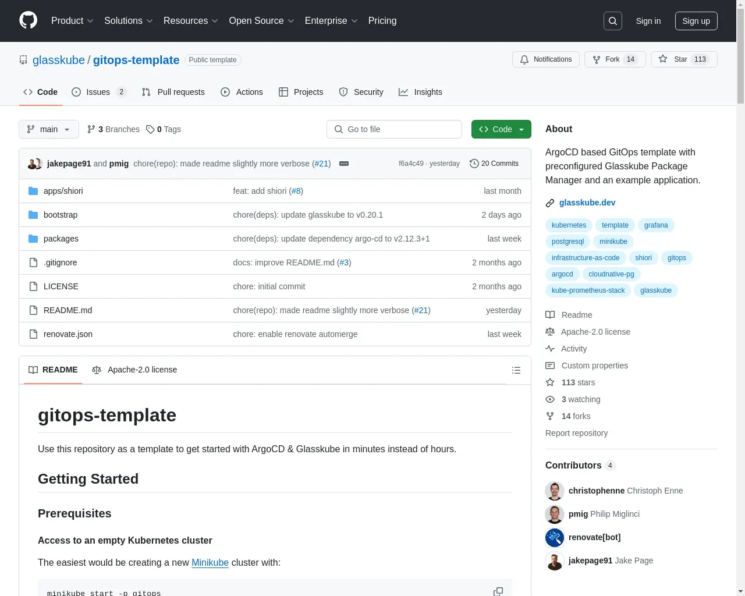Click the note icon beside Custom properties
The width and height of the screenshot is (745, 596).
pos(550,366)
